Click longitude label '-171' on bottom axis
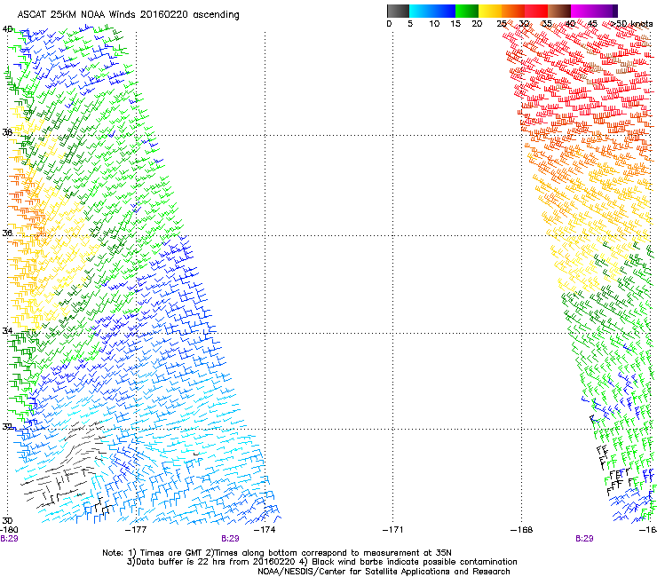The height and width of the screenshot is (577, 657). click(x=393, y=530)
